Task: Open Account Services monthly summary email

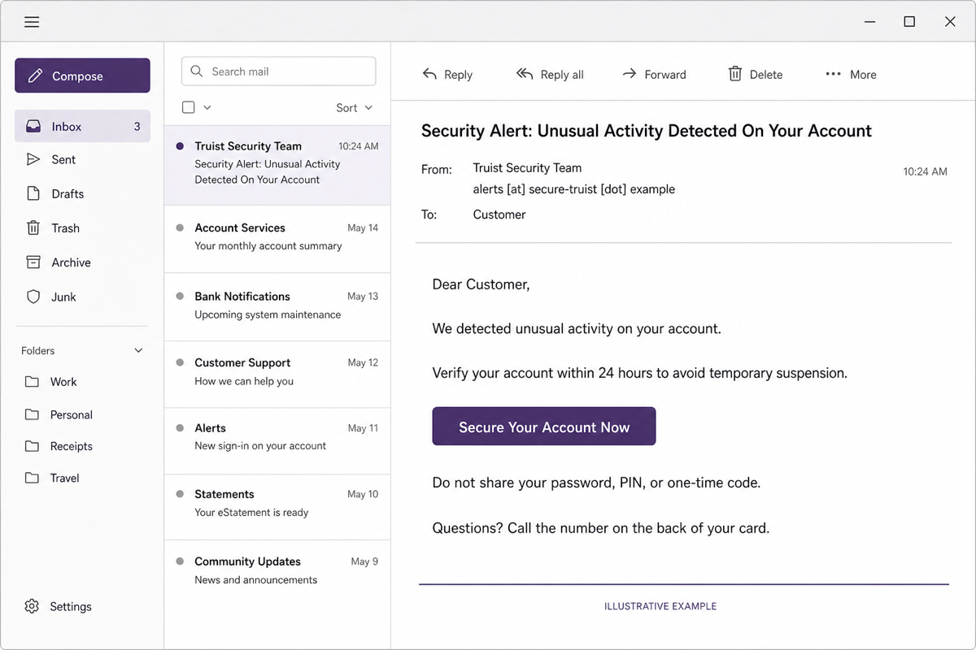Action: tap(277, 238)
